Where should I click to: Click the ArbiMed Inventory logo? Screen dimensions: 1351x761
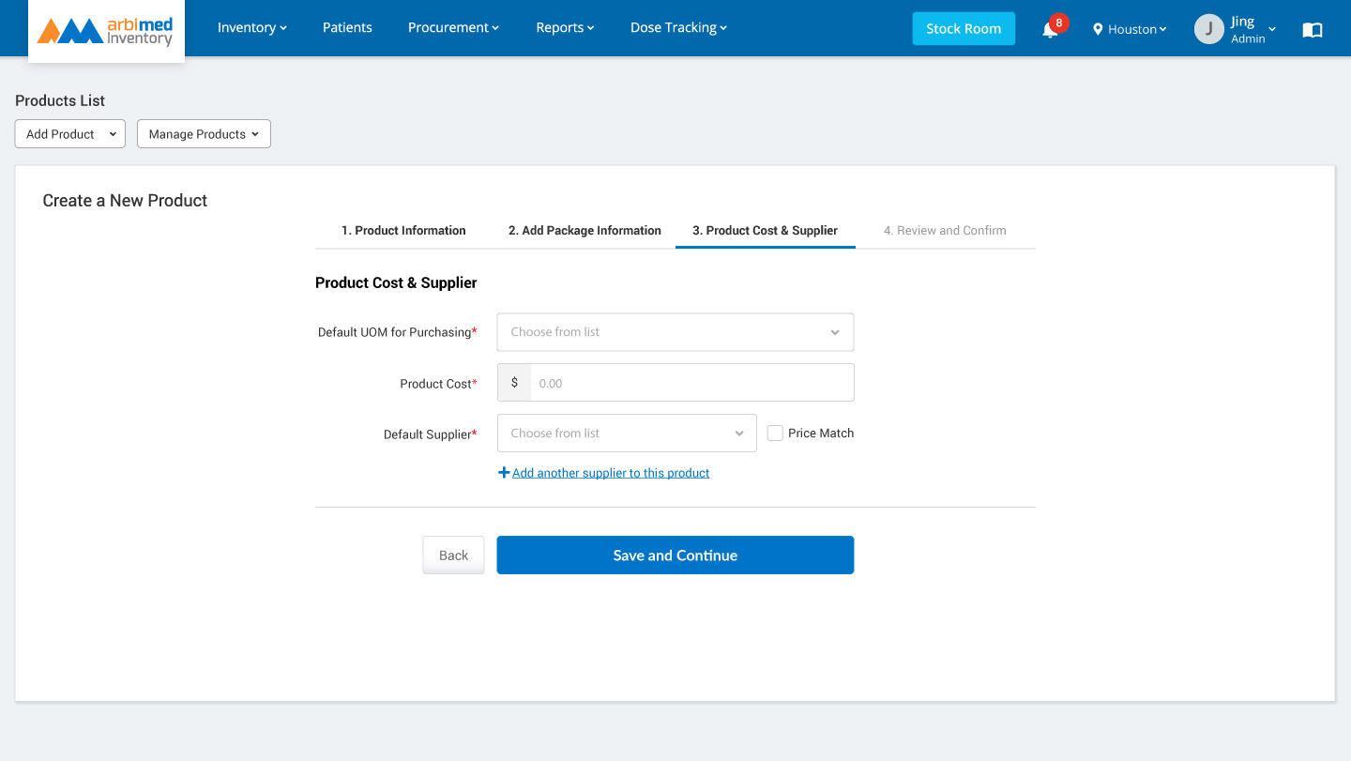[x=106, y=30]
